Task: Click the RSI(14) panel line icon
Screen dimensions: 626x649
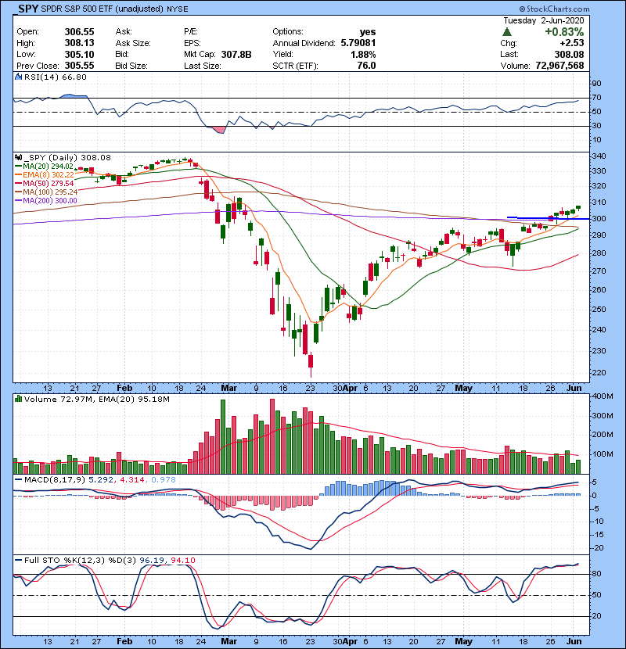Action: (x=18, y=77)
